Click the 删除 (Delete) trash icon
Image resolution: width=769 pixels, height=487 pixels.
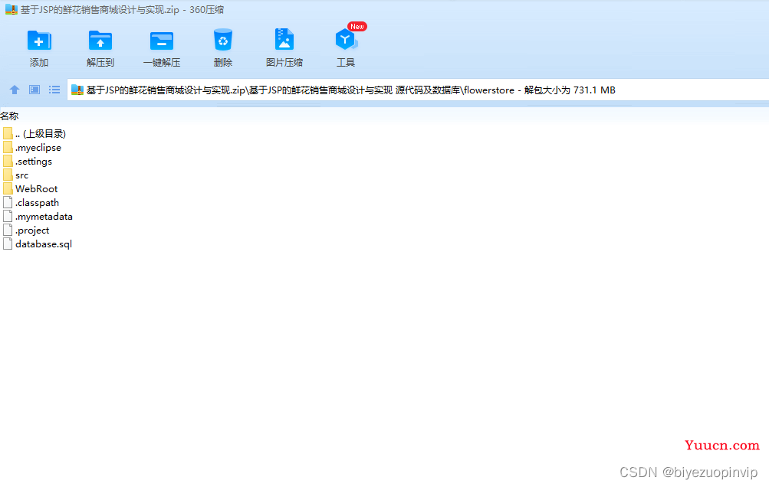pyautogui.click(x=222, y=40)
